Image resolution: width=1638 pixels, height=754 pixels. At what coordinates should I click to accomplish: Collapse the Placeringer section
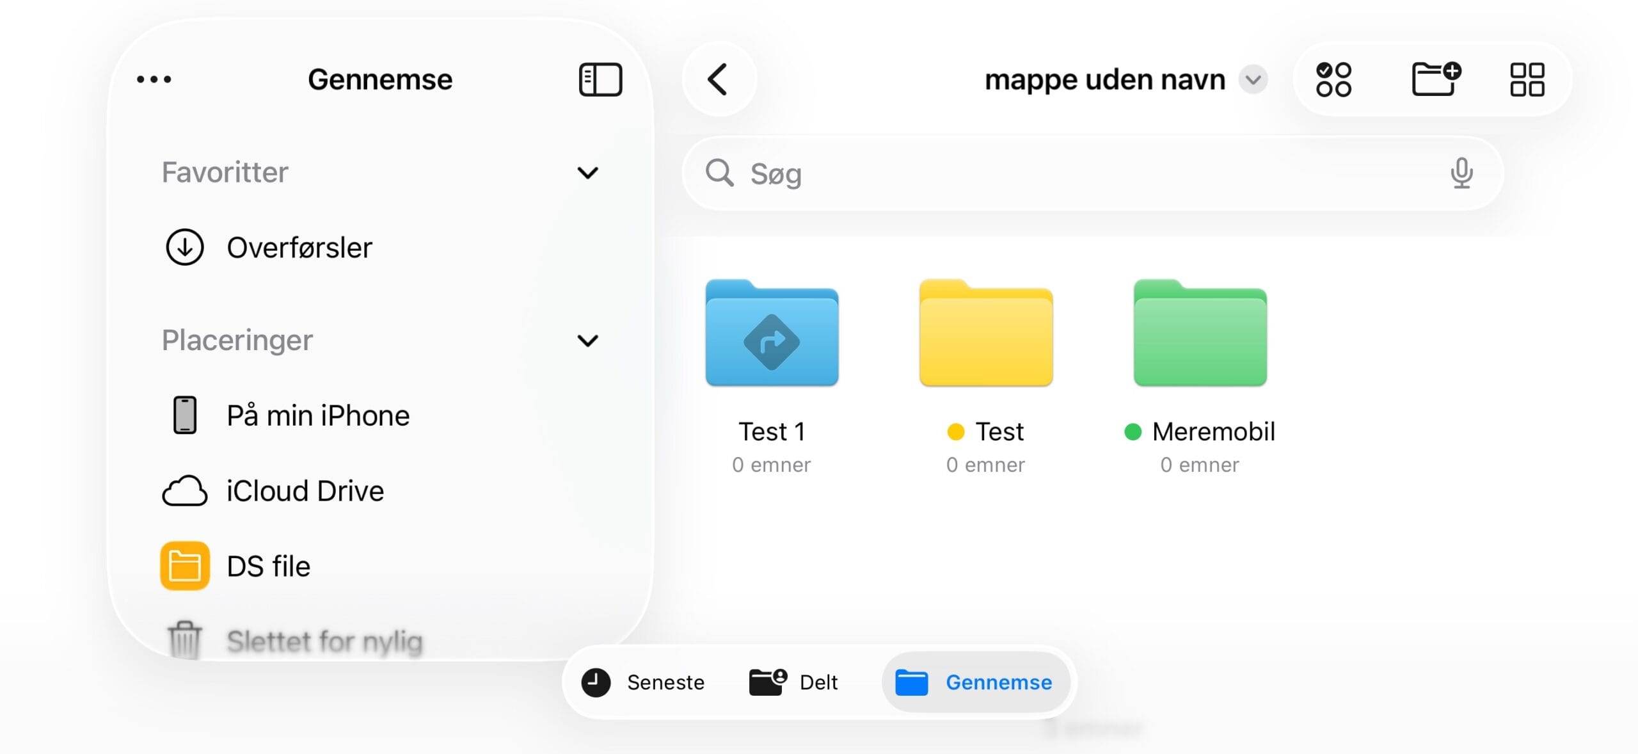coord(587,341)
